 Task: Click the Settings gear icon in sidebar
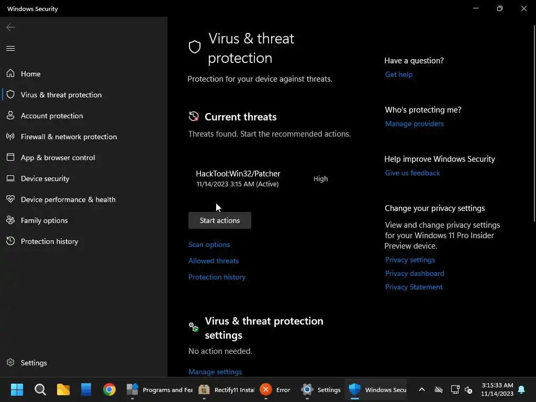(10, 362)
